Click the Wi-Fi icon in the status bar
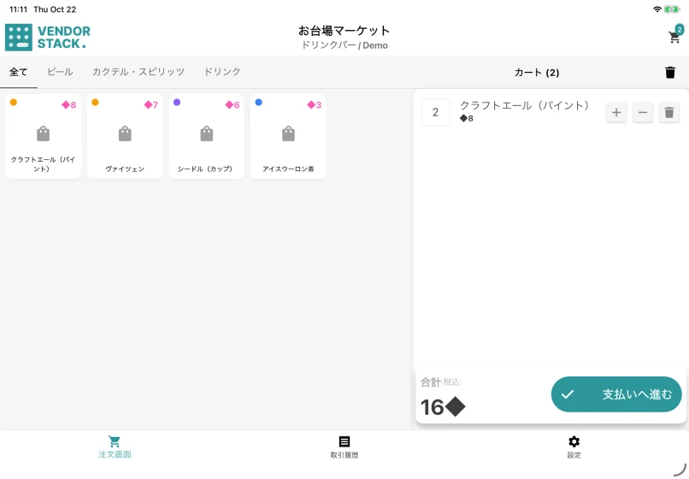The width and height of the screenshot is (689, 479). click(x=657, y=9)
